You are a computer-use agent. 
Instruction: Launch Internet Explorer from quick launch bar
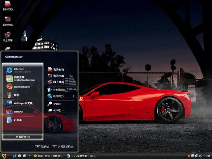coord(15,156)
